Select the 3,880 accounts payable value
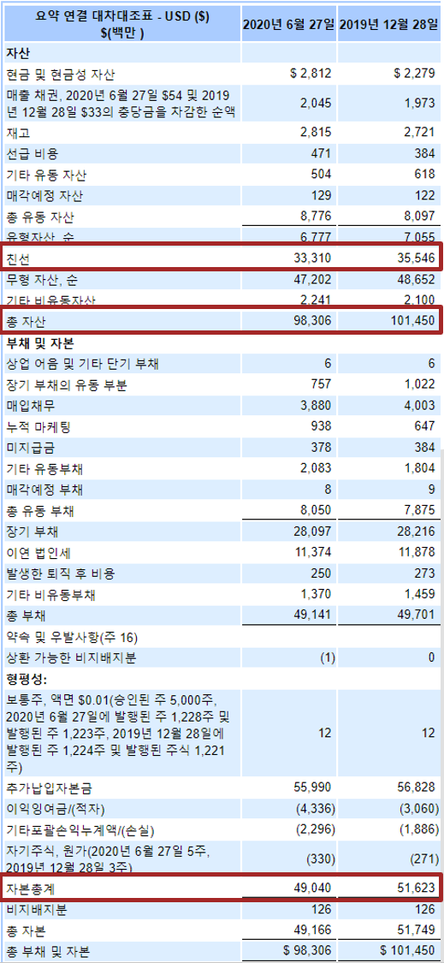Viewport: 444px width, 963px height. click(x=317, y=406)
